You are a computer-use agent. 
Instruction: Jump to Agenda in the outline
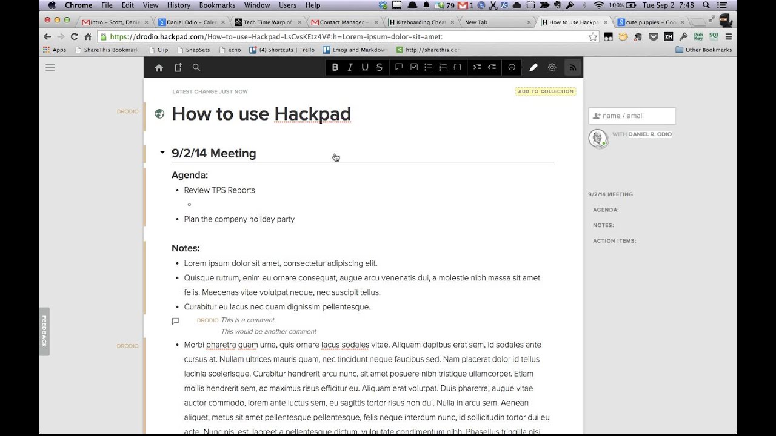(x=606, y=210)
